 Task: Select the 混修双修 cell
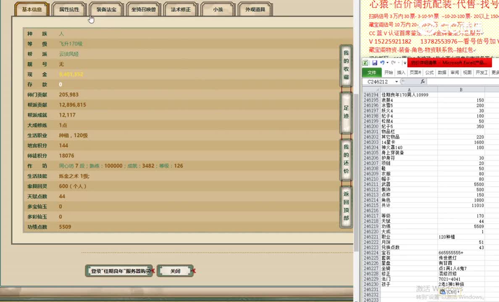(461, 274)
